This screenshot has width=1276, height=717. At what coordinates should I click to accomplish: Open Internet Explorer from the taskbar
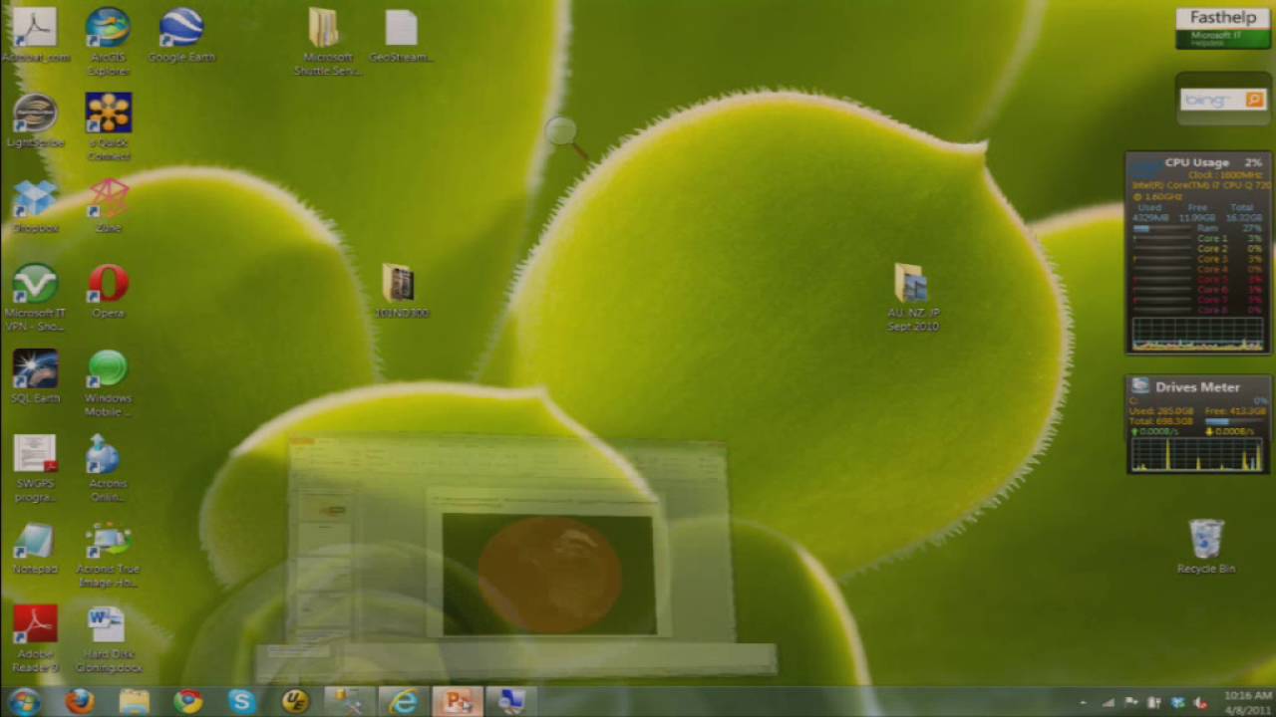point(403,701)
